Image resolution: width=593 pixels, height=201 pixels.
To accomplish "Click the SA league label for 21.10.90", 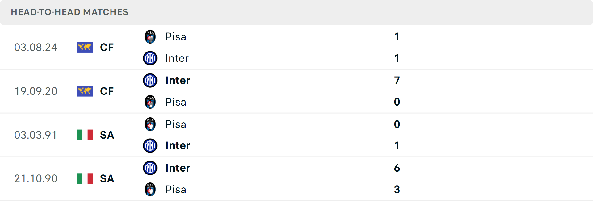I will [x=107, y=179].
